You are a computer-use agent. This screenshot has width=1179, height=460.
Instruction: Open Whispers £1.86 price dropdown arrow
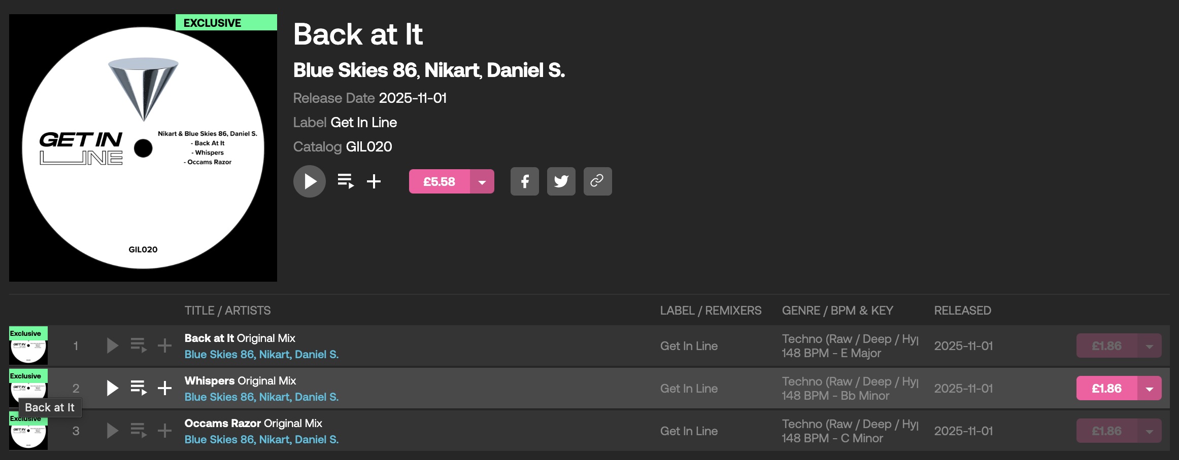click(x=1150, y=388)
